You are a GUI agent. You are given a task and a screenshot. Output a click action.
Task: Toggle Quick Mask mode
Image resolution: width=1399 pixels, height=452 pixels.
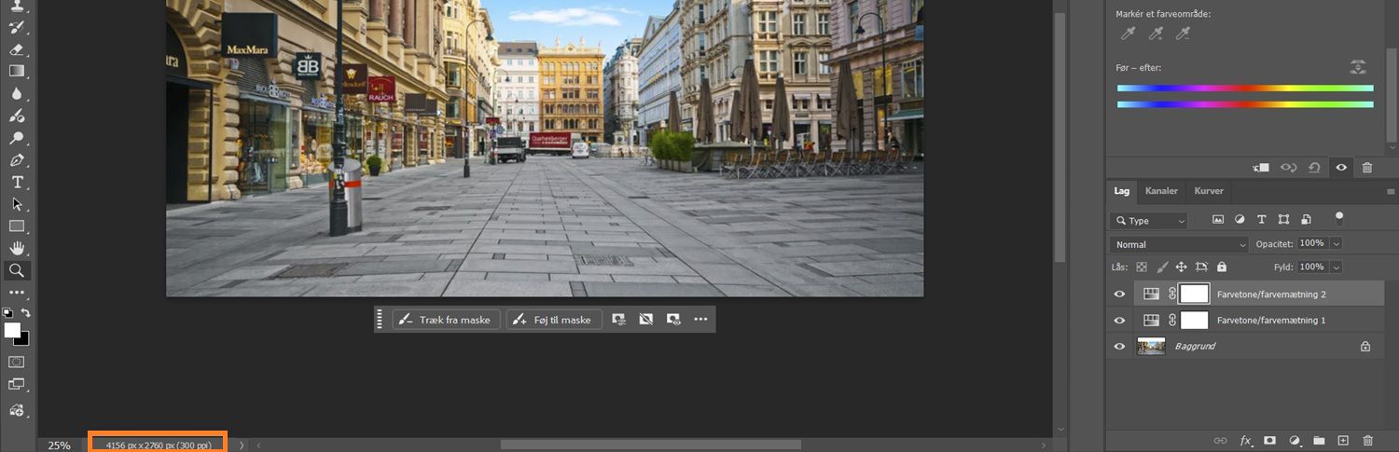[17, 362]
